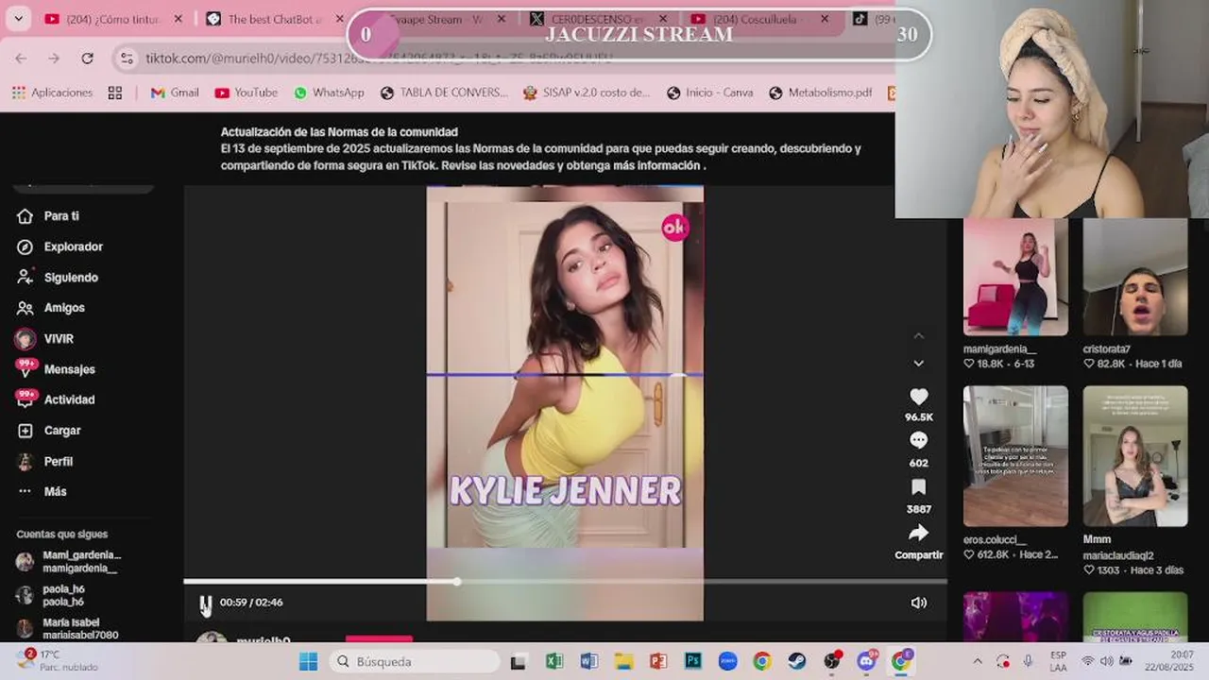1209x680 pixels.
Task: Like the video with heart icon
Action: (x=918, y=398)
